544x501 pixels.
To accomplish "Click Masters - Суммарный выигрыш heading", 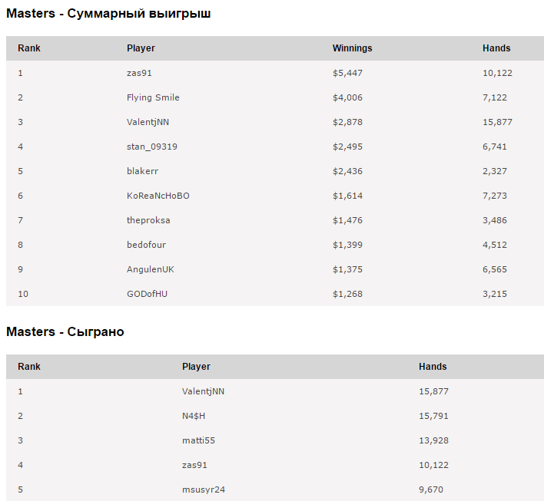I will click(x=108, y=14).
